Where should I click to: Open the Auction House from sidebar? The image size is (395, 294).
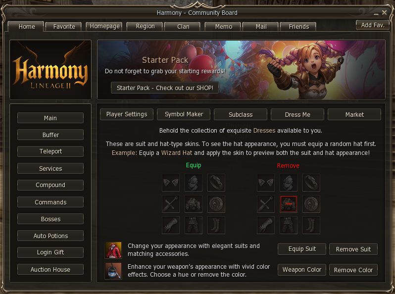50,269
